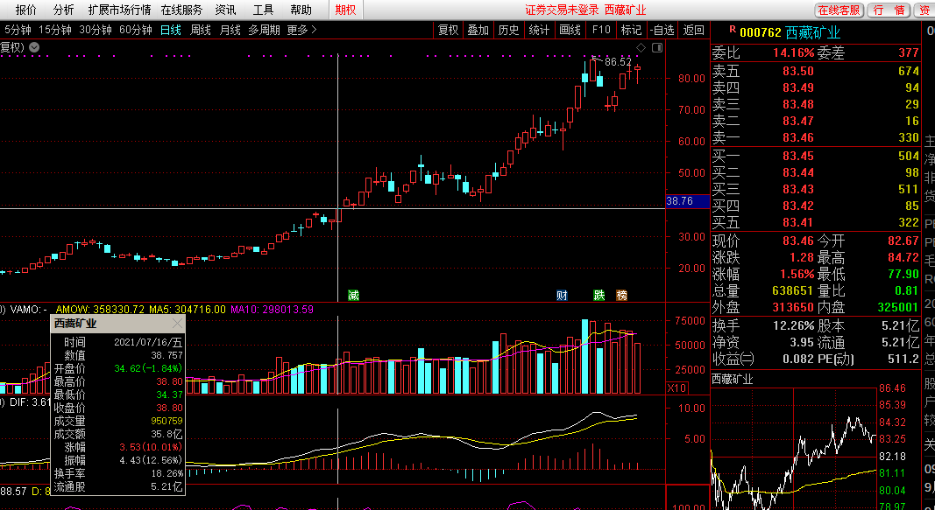The height and width of the screenshot is (510, 935).
Task: Select the 月线 monthly chart tab
Action: [x=230, y=30]
